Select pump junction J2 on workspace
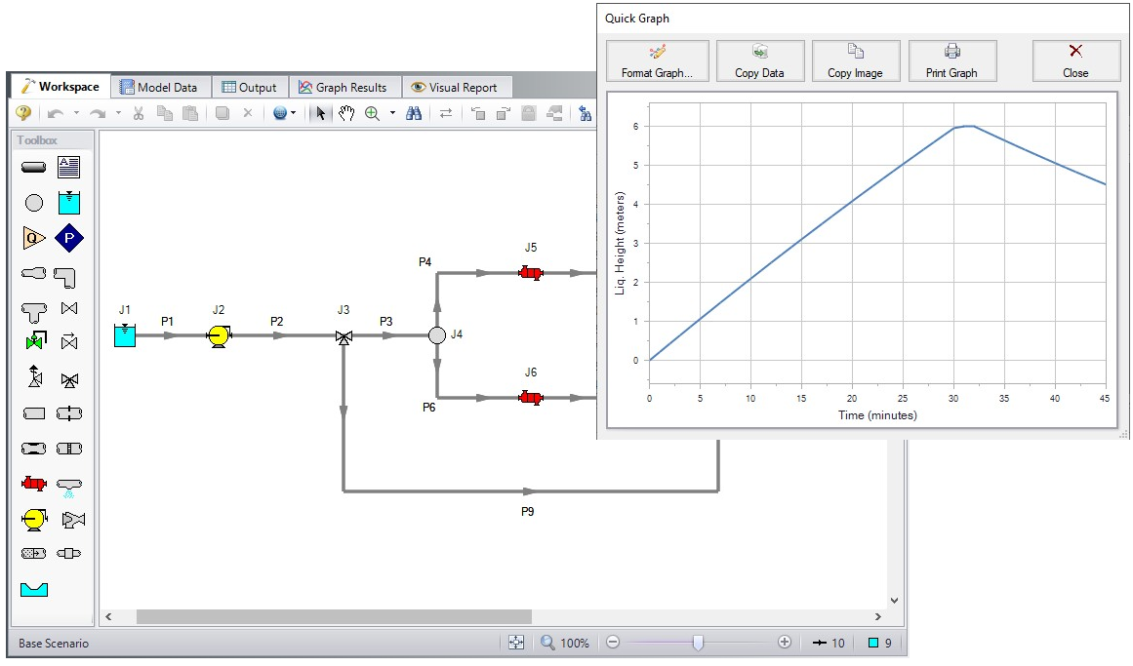 click(218, 335)
